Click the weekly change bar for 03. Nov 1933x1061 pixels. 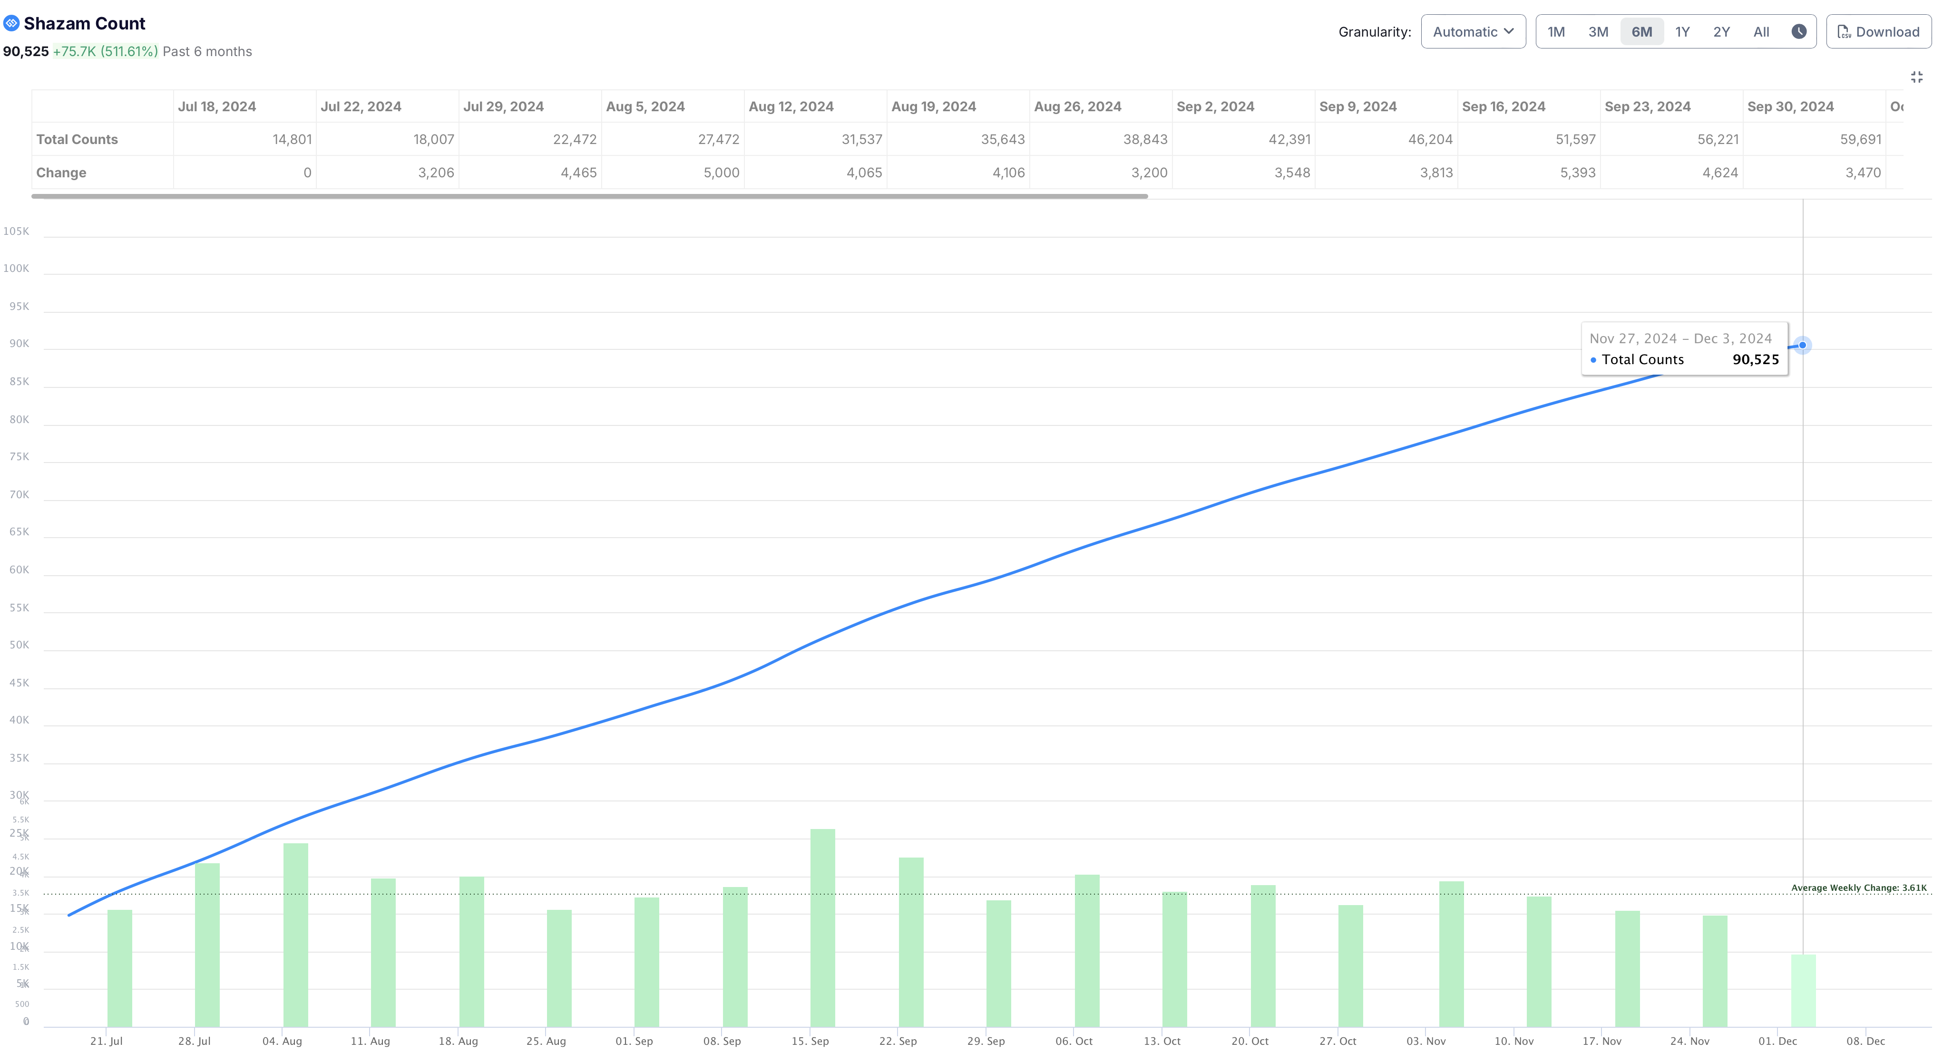point(1451,954)
